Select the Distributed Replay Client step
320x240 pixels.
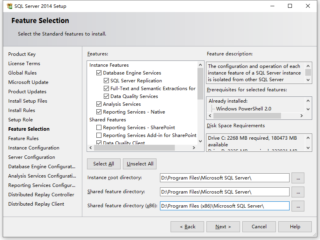(36, 204)
